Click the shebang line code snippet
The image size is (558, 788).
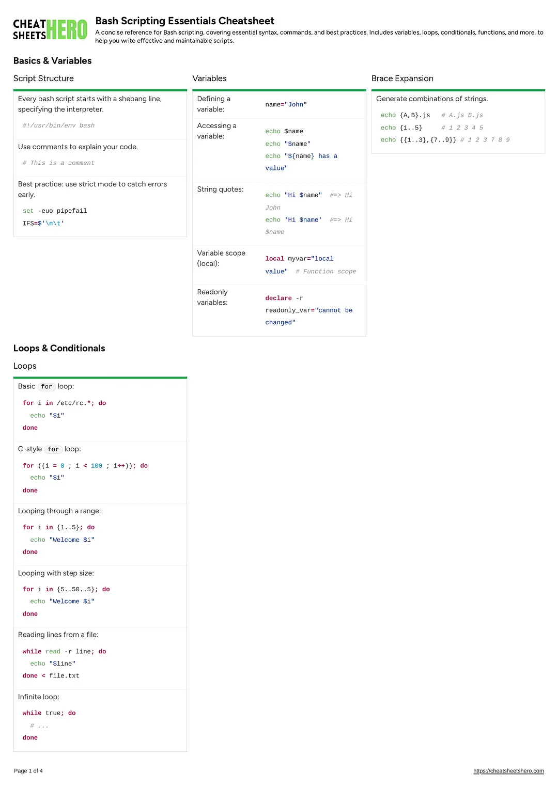58,125
